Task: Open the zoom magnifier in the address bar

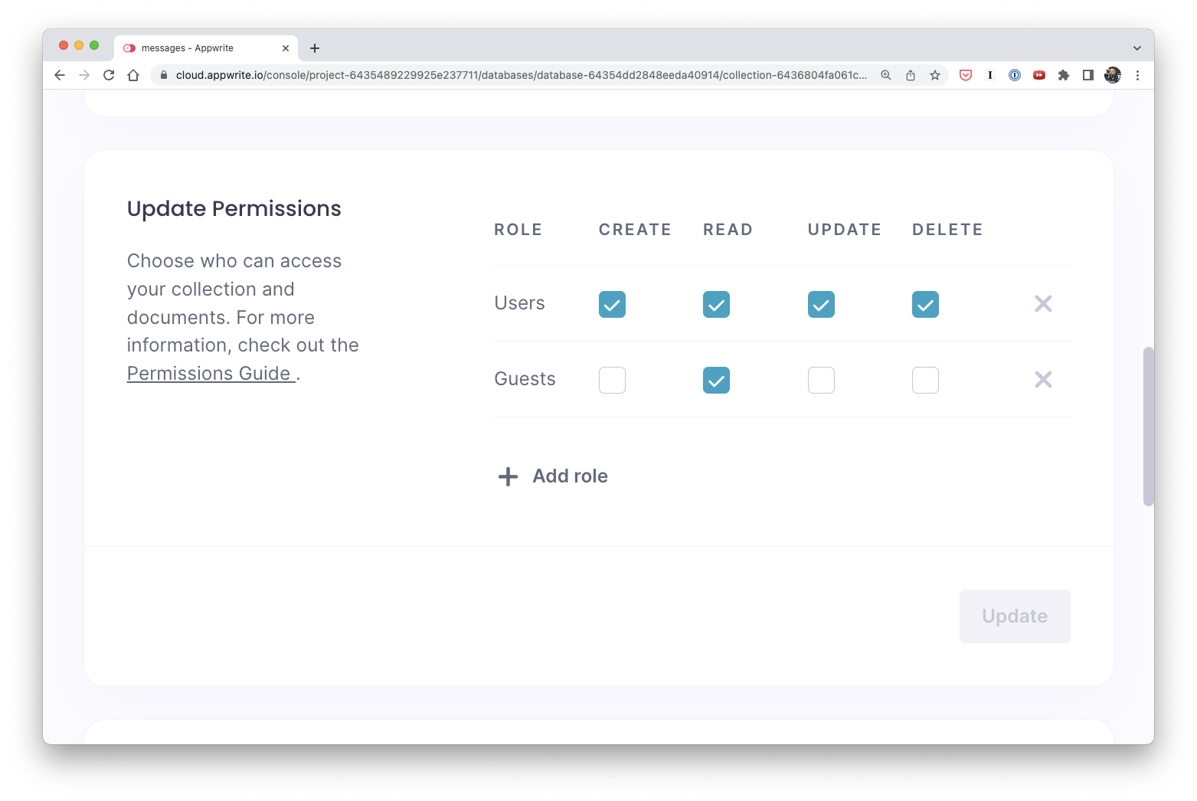Action: (886, 75)
